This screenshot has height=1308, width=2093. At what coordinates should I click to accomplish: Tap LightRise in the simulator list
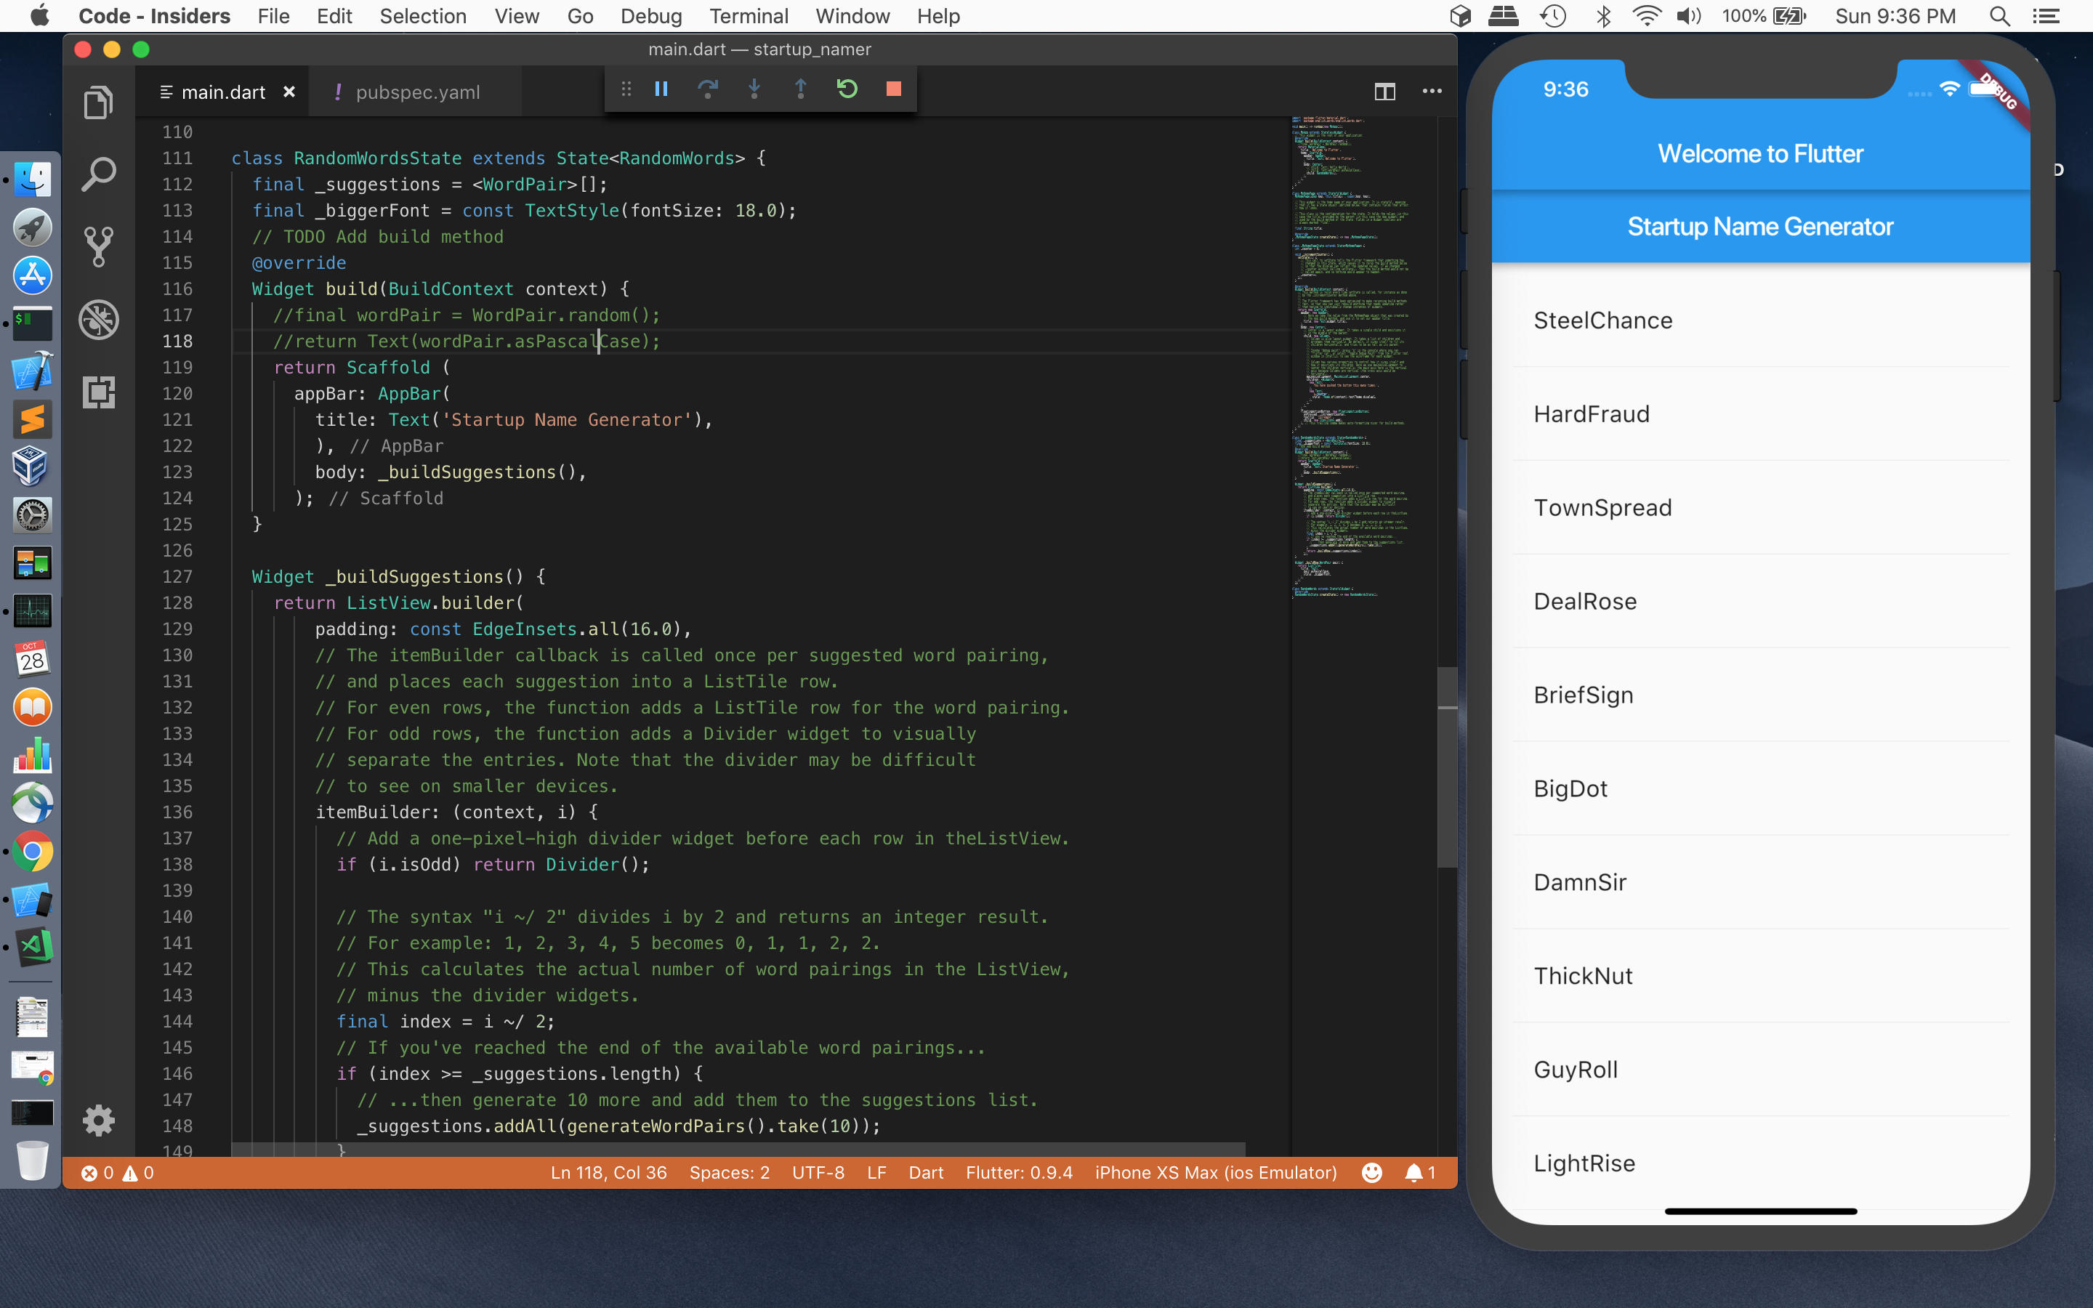pos(1760,1163)
